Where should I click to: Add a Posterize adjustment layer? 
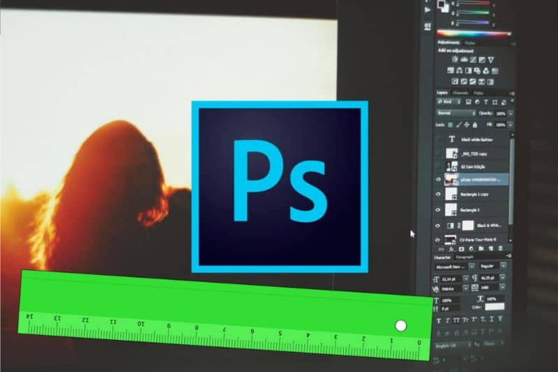464,82
